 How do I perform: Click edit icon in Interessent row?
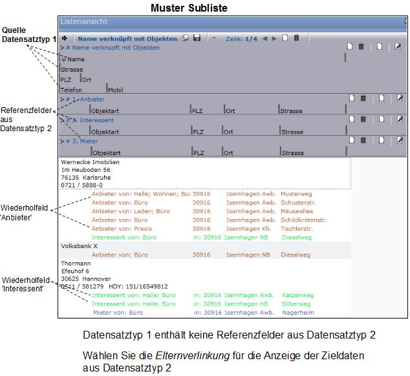pyautogui.click(x=399, y=119)
